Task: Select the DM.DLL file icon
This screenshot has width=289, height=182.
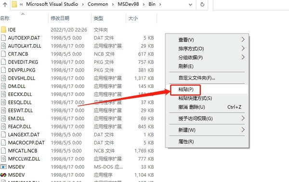Action: [x=3, y=86]
